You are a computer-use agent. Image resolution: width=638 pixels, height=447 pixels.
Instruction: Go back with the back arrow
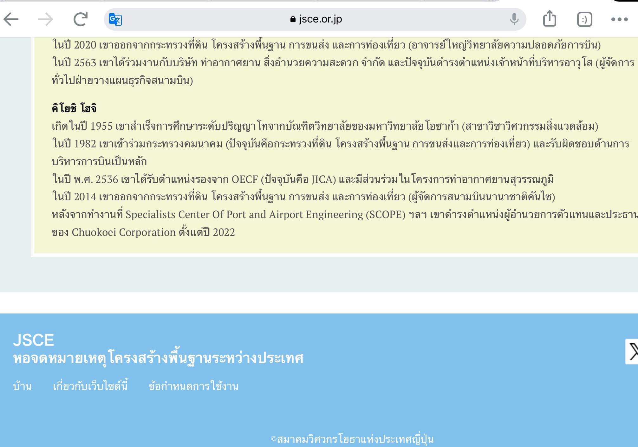[11, 19]
